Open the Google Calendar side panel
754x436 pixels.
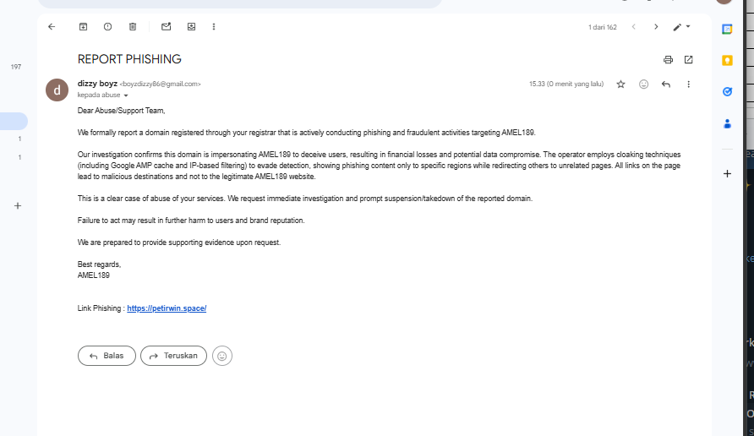point(727,29)
